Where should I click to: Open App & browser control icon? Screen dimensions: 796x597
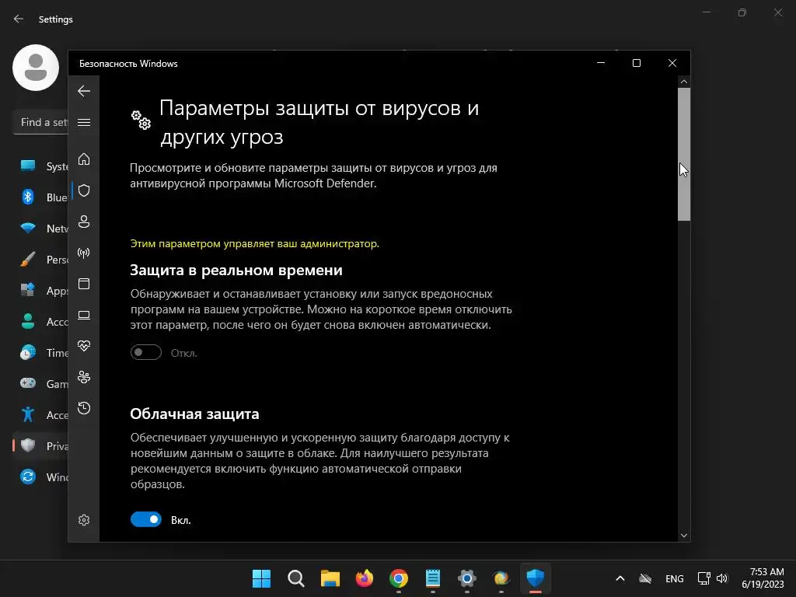84,284
